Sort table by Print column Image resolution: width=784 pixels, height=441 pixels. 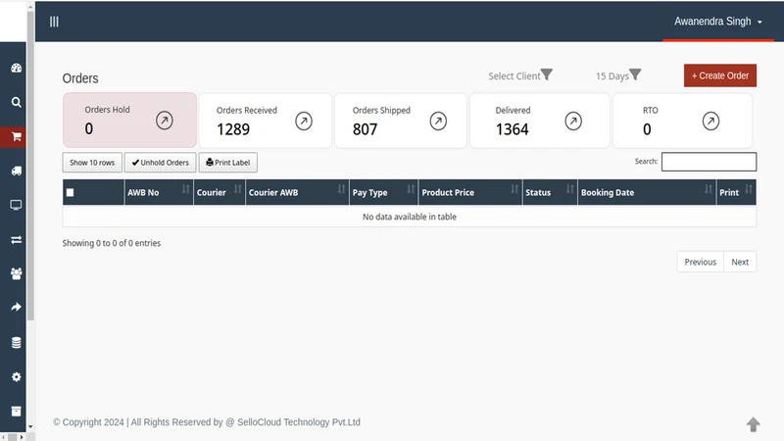point(736,192)
